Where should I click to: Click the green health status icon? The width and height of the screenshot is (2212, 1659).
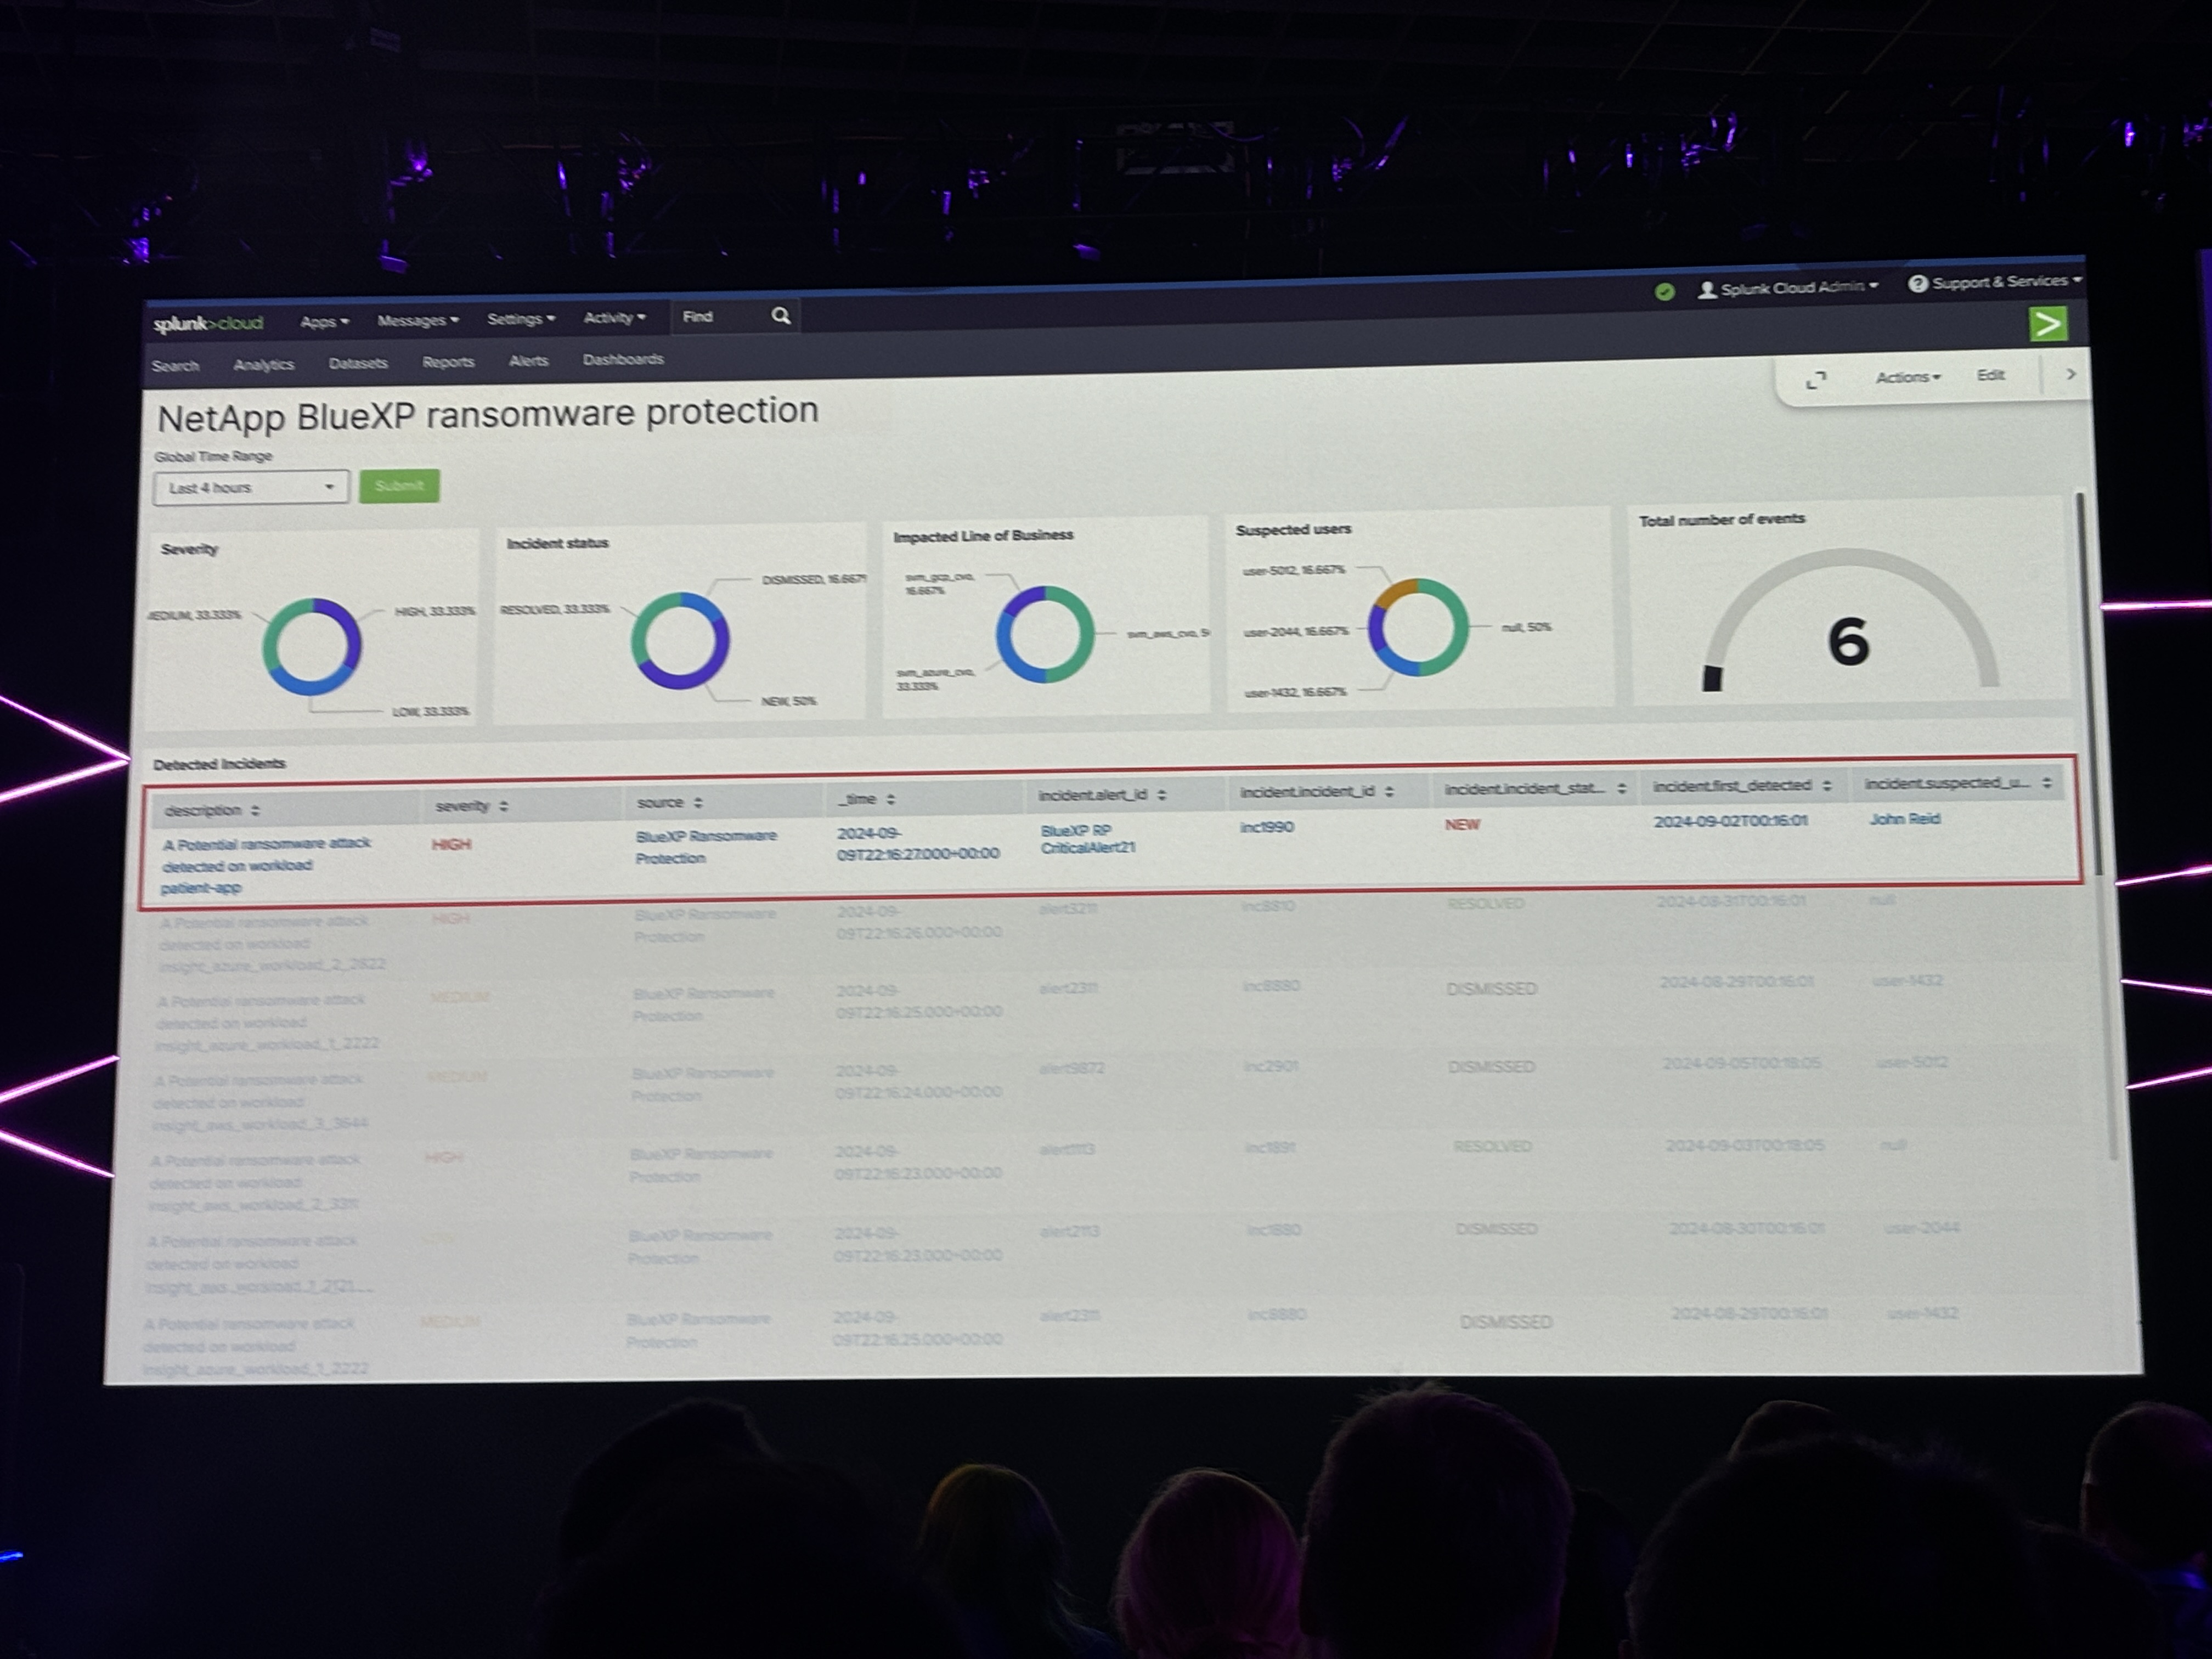click(1664, 291)
